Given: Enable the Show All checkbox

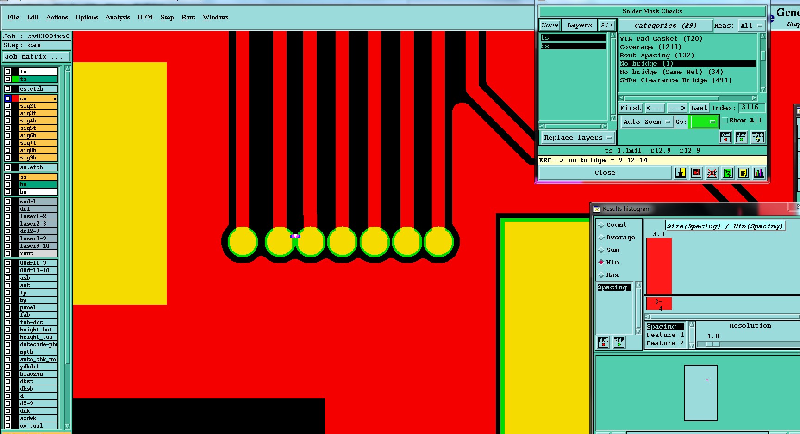Looking at the screenshot, I should pyautogui.click(x=725, y=121).
